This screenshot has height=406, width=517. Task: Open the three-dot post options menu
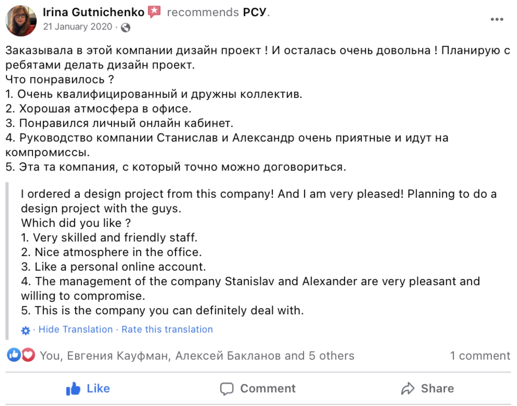[x=497, y=19]
